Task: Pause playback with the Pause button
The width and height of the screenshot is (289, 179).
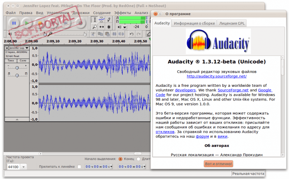Action: (x=14, y=23)
